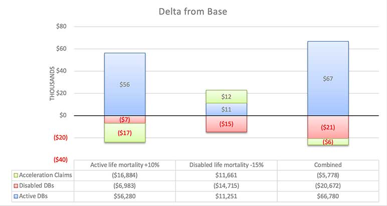Image resolution: width=387 pixels, height=206 pixels.
Task: Click the red Disabled DBs legend swatch
Action: point(16,185)
